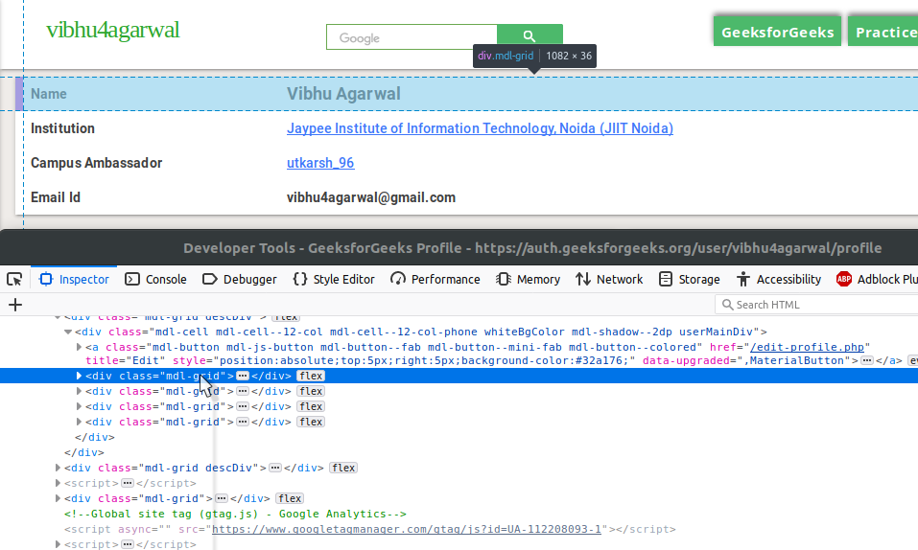Focus the Search HTML field

tap(816, 305)
